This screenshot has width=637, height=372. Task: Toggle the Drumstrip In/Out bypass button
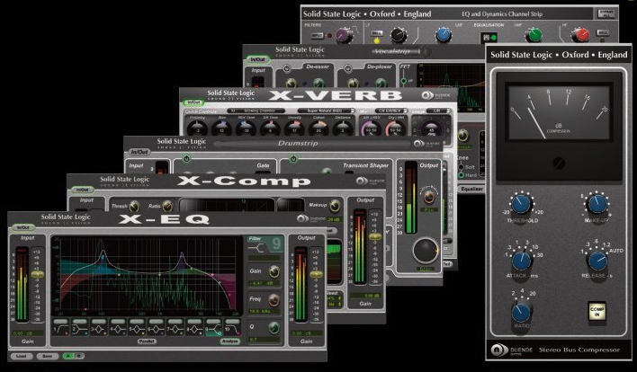139,152
